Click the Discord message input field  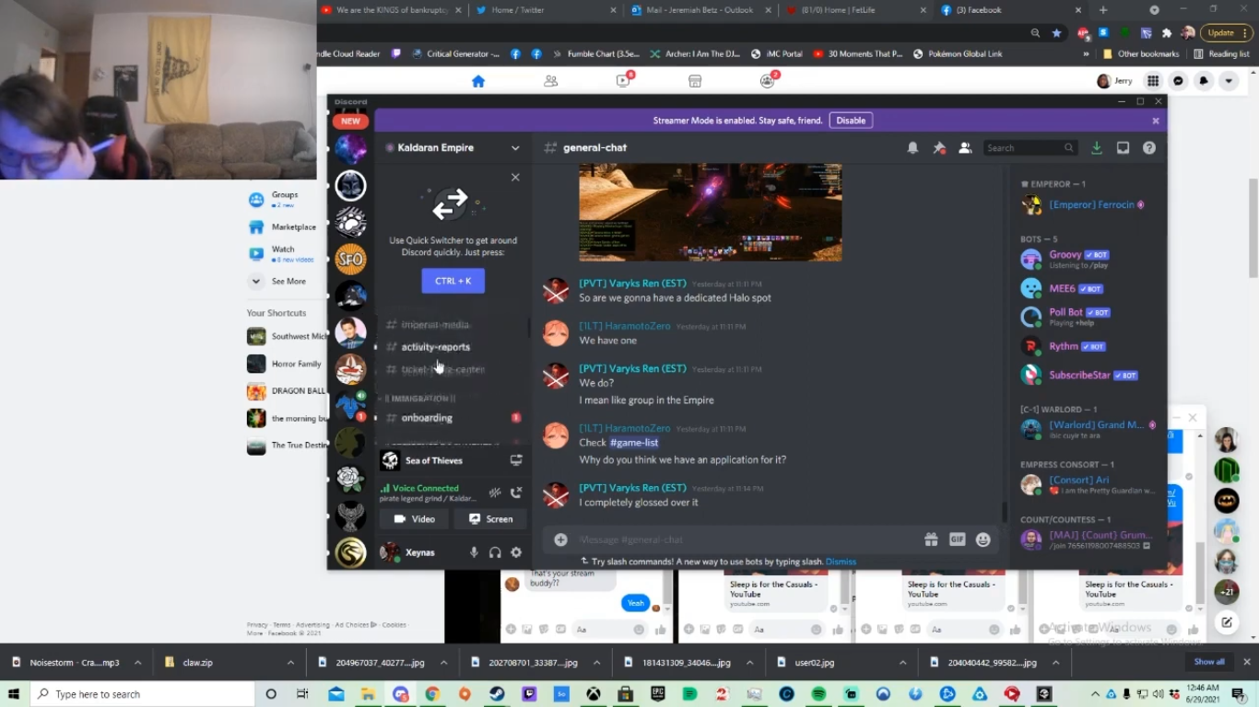[x=737, y=539]
